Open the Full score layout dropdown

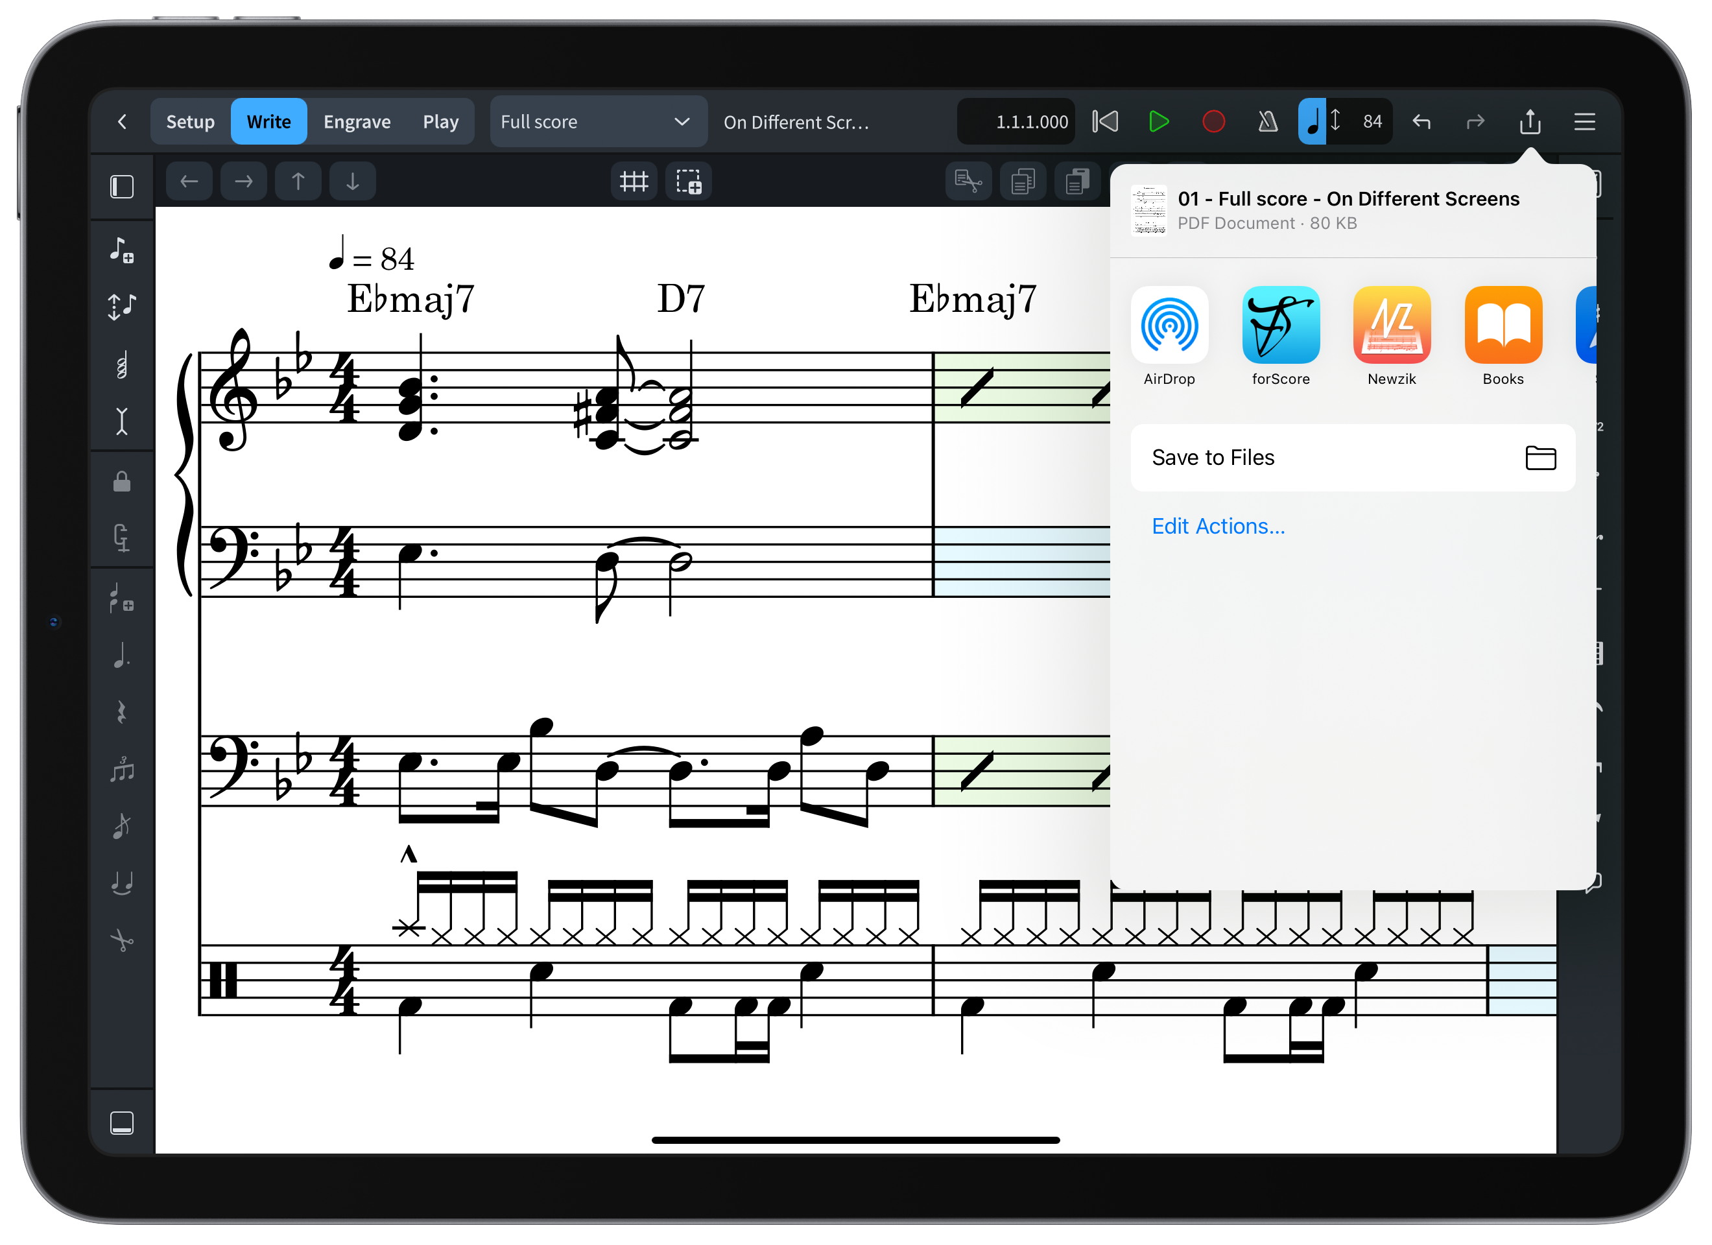(x=598, y=121)
